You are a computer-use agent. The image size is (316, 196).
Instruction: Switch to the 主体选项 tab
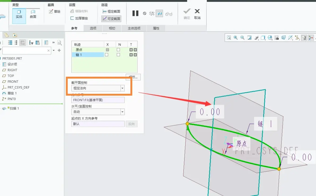click(134, 28)
